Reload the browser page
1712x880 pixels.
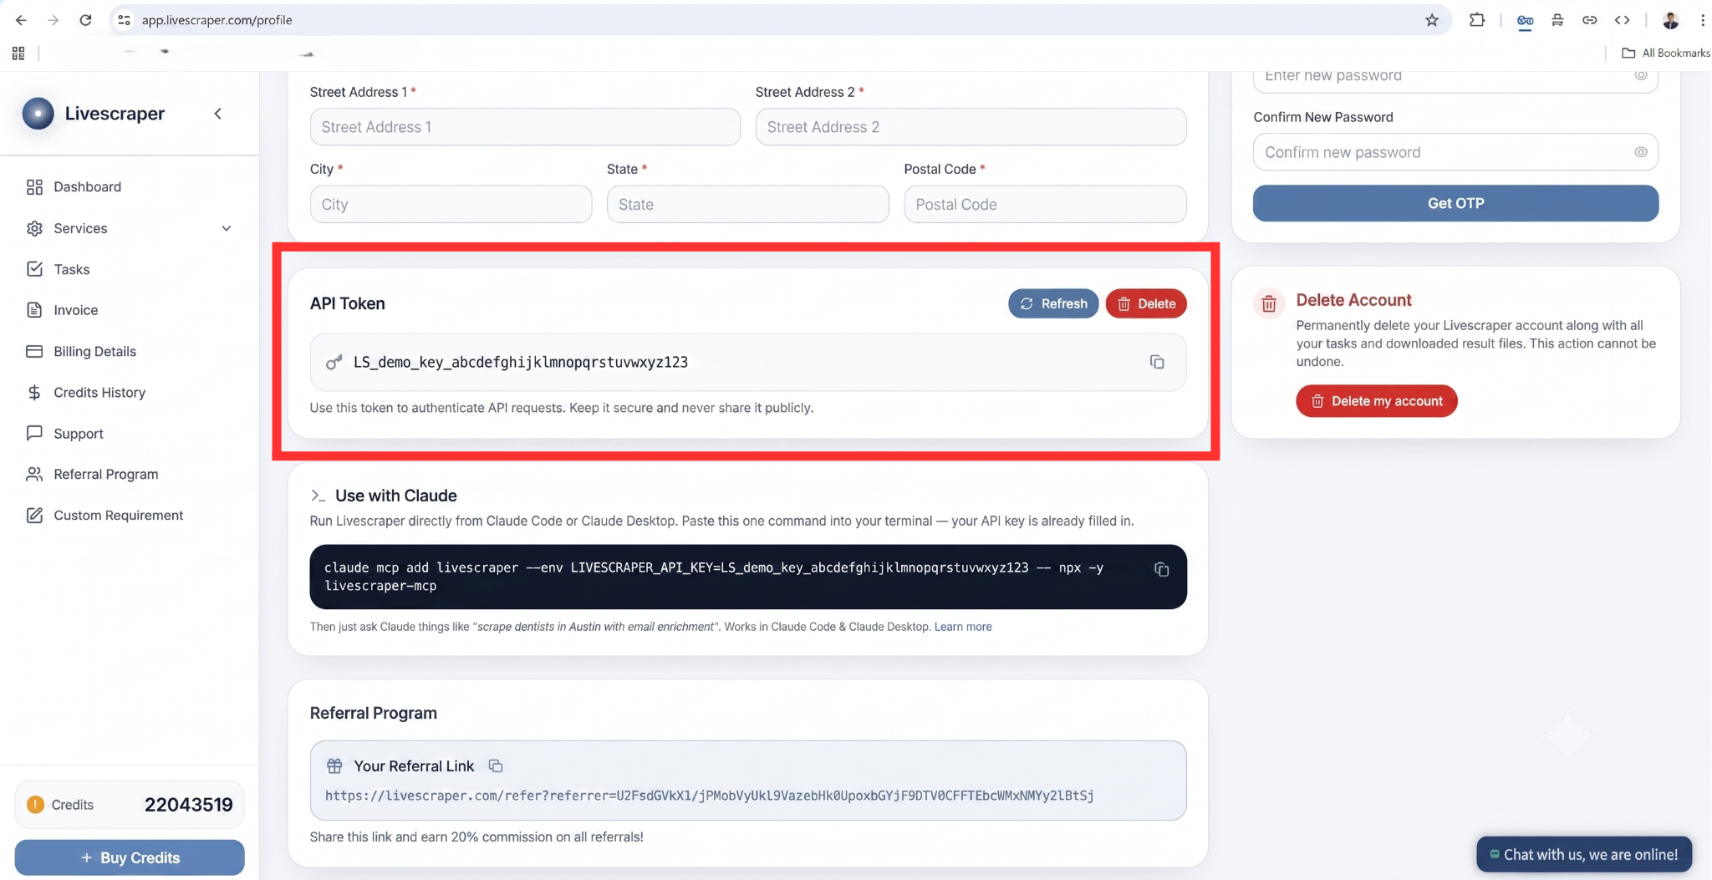(85, 20)
